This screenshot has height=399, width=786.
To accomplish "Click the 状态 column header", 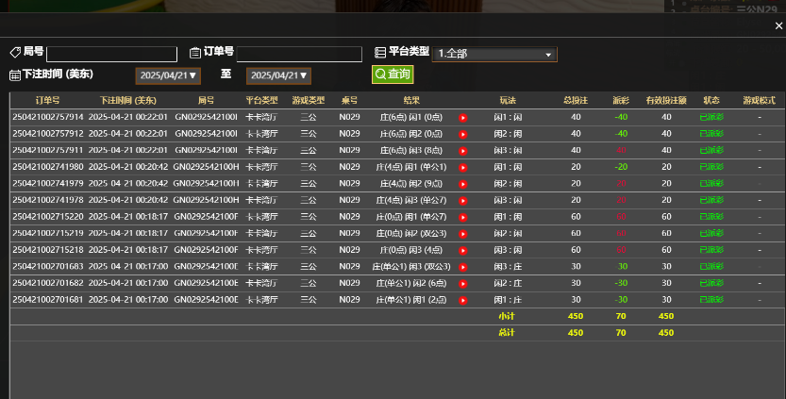I will click(711, 100).
